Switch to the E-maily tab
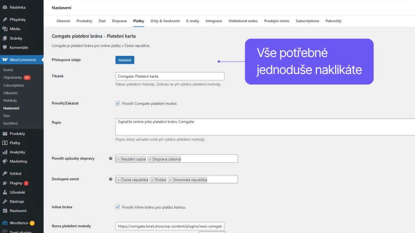The width and height of the screenshot is (415, 233). [193, 21]
